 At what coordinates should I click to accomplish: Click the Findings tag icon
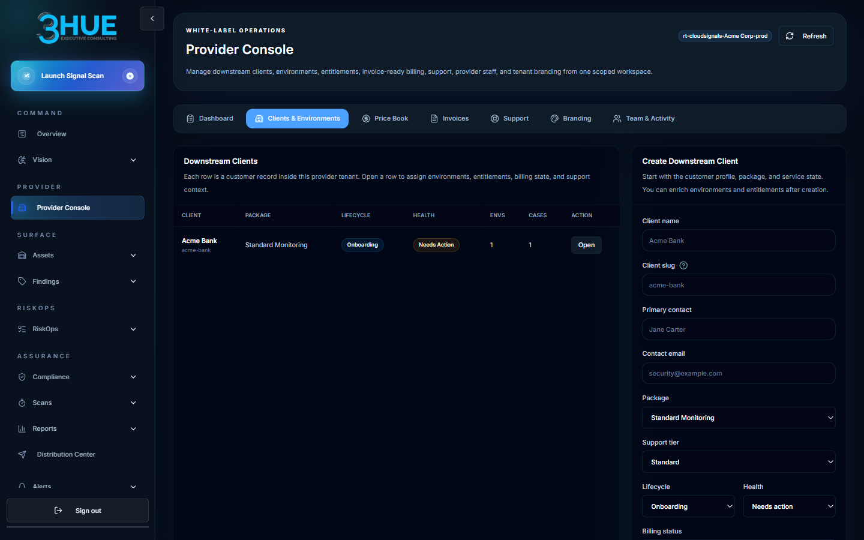coord(22,281)
